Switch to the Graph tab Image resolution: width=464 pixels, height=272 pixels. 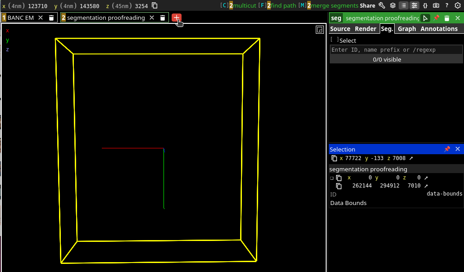pos(407,29)
